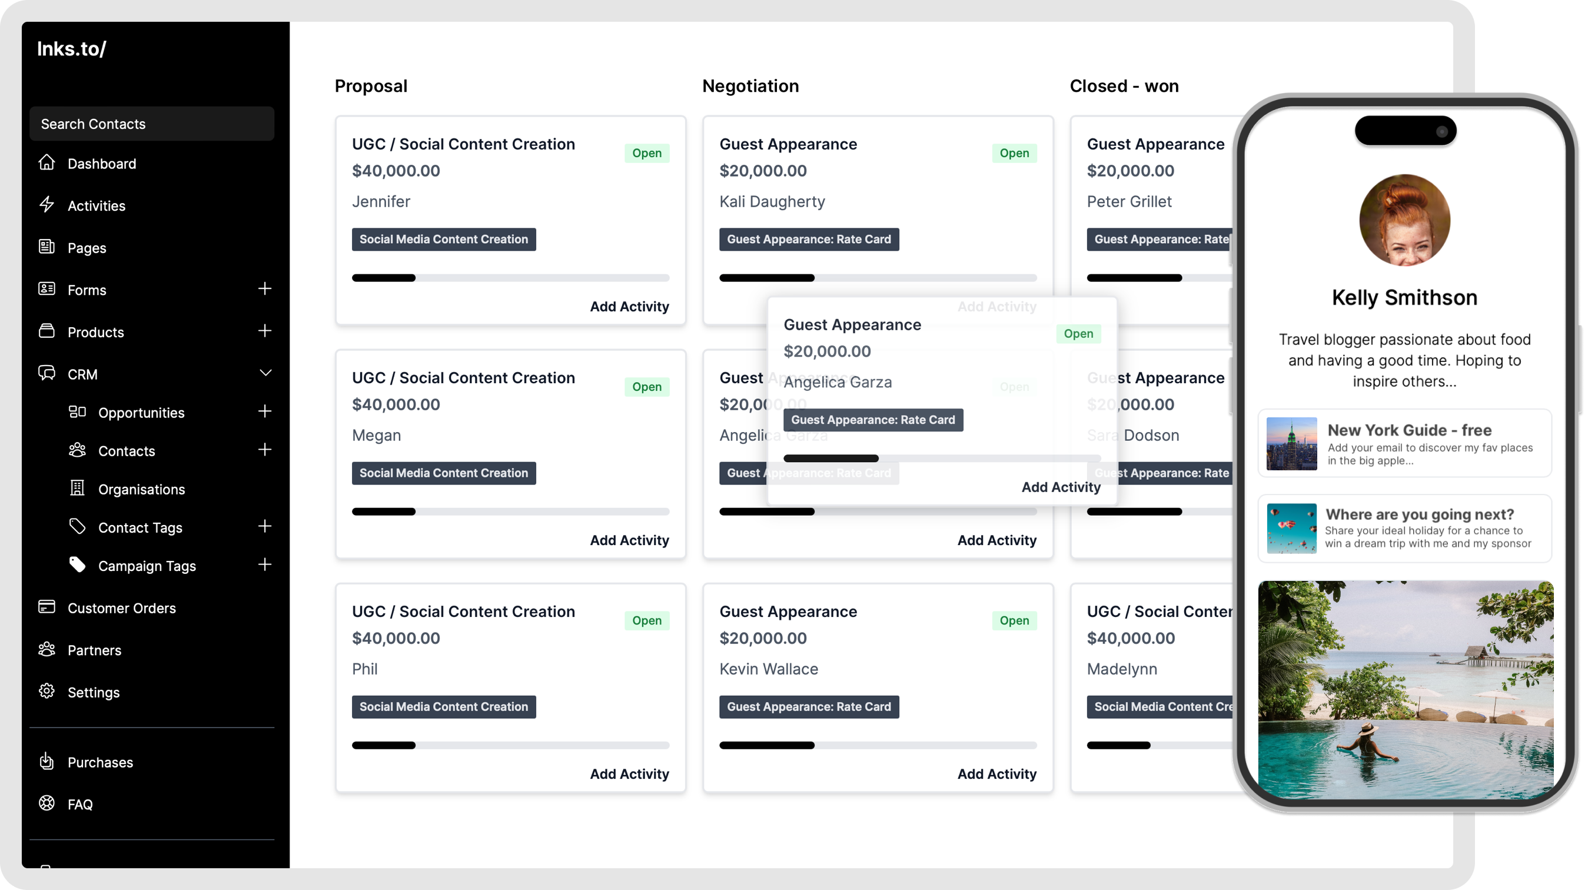The height and width of the screenshot is (890, 1588).
Task: Select the Campaign Tags menu item
Action: coord(146,566)
